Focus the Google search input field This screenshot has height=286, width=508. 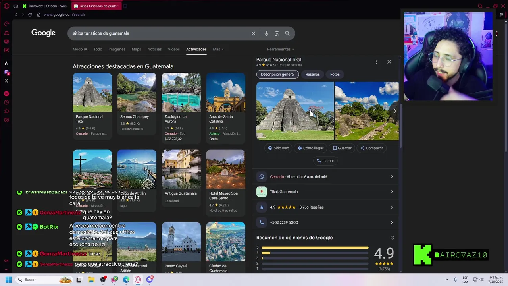pyautogui.click(x=159, y=33)
